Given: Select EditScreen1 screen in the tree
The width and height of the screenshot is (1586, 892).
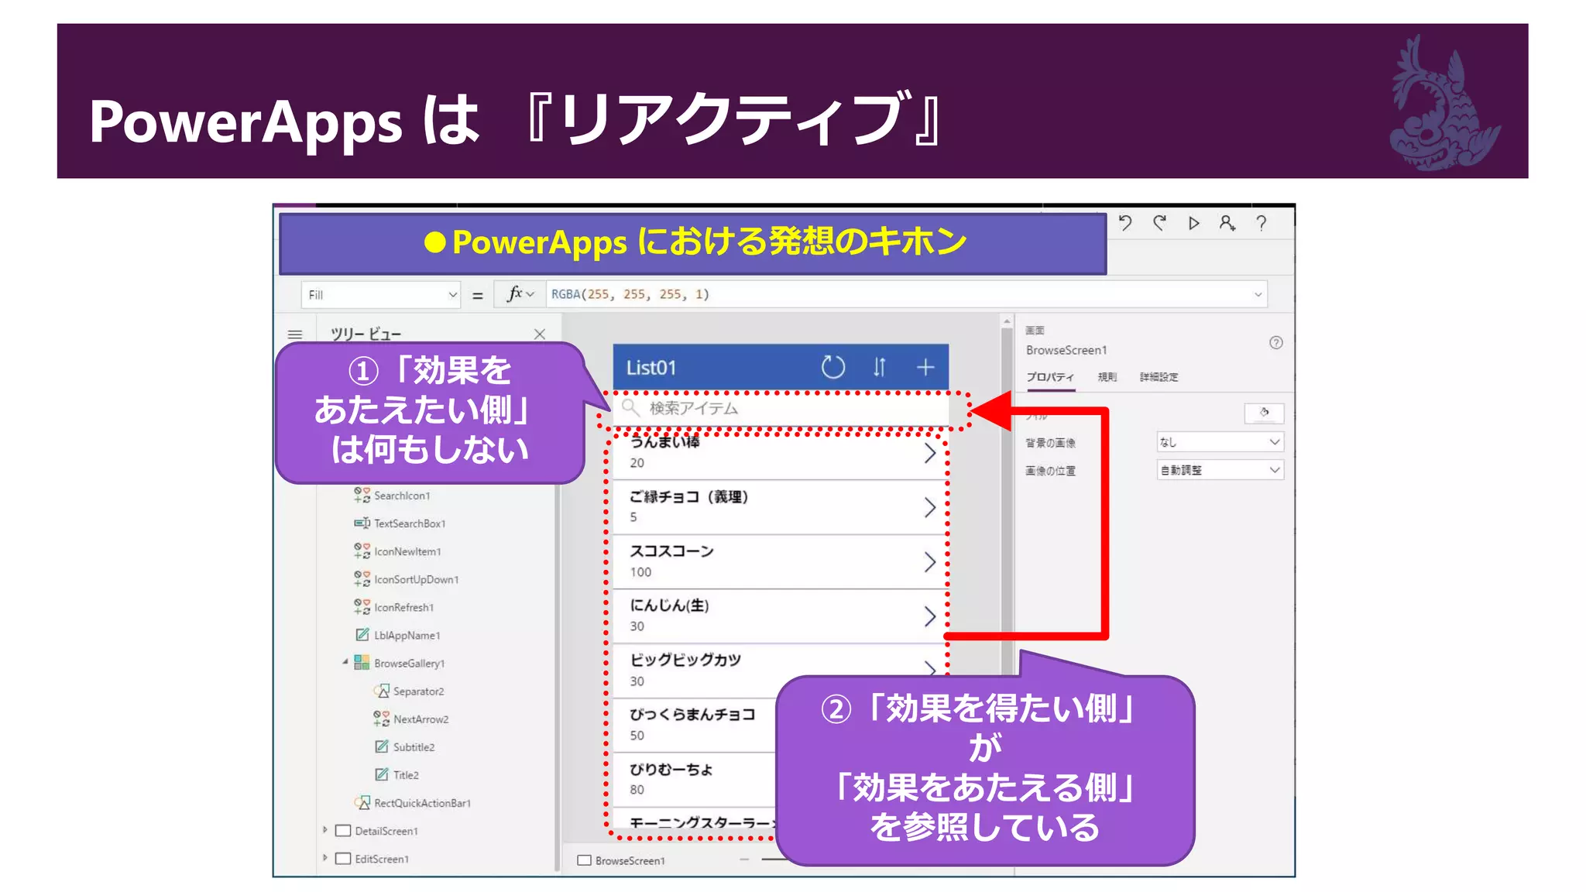Looking at the screenshot, I should [x=382, y=859].
